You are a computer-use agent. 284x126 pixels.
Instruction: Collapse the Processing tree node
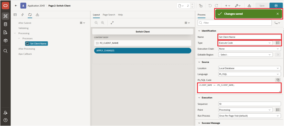click(15, 33)
